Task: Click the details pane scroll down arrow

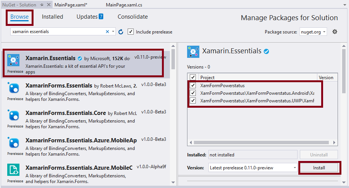Action: (x=344, y=182)
